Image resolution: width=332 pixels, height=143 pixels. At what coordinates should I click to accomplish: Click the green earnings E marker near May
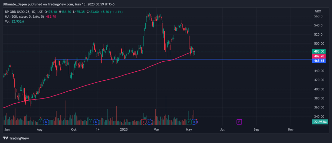pos(189,122)
